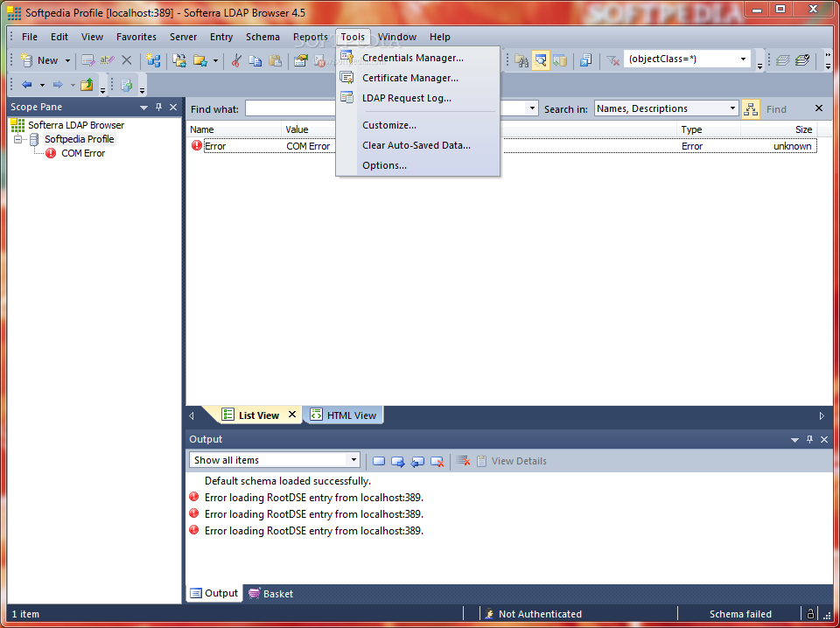This screenshot has width=840, height=628.
Task: Pin the Output panel using pushpin
Action: (x=809, y=440)
